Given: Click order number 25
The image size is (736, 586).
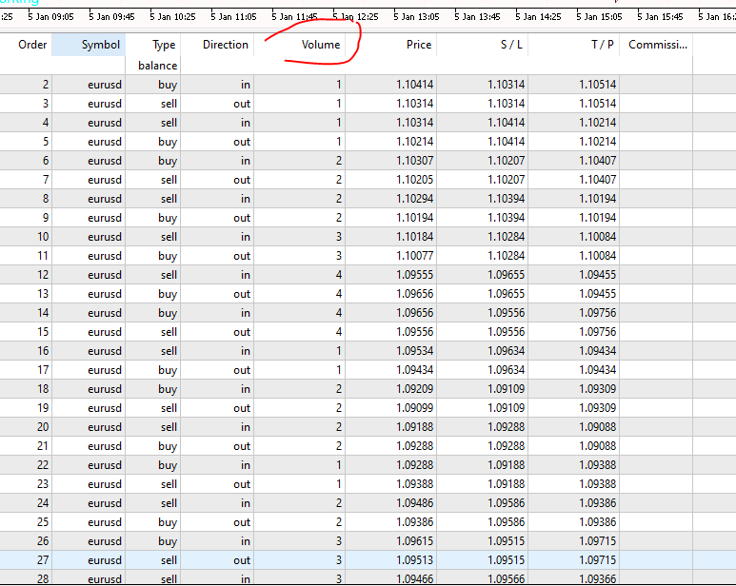Looking at the screenshot, I should pos(43,522).
